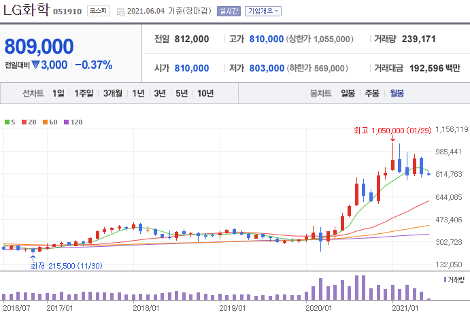Click the 2020/01 x-axis label

click(318, 308)
